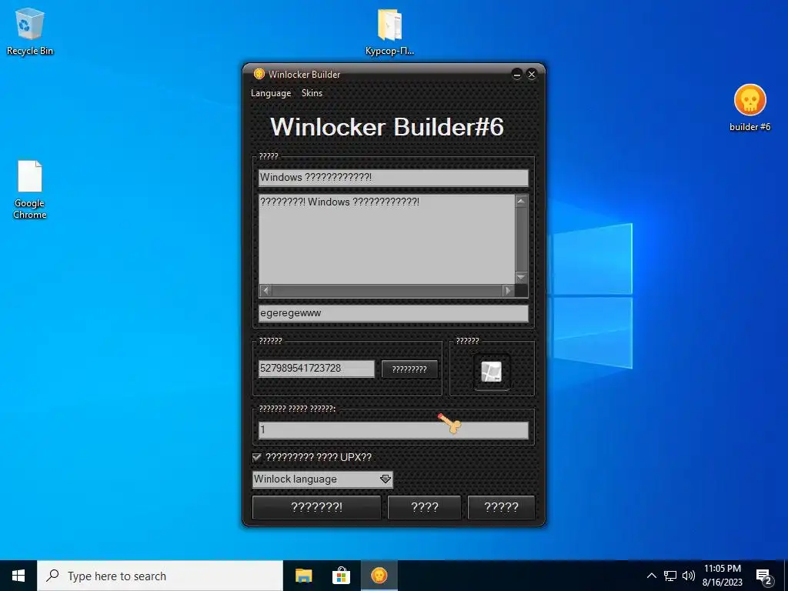Focus the field showing 527989541723728
788x591 pixels.
tap(316, 369)
